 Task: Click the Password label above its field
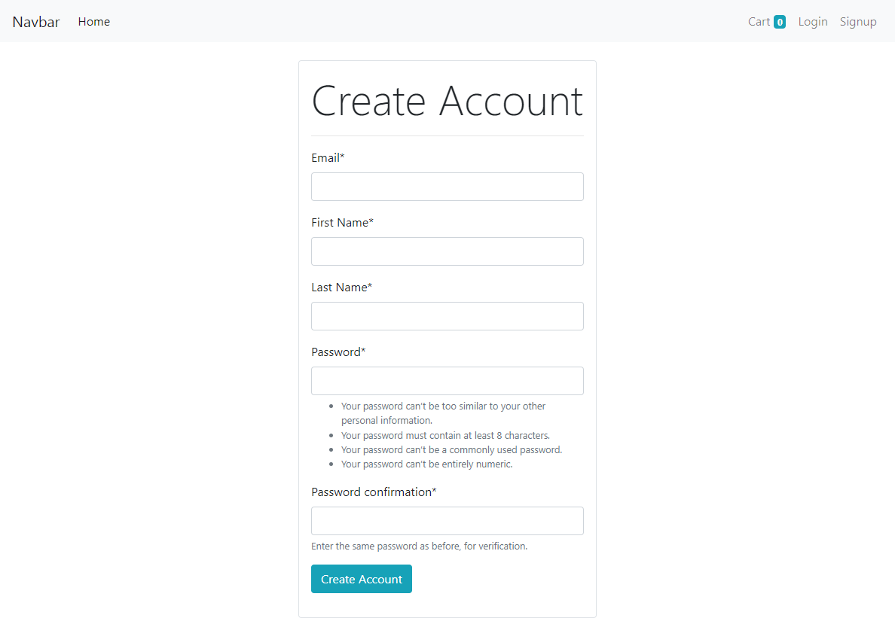pos(338,352)
